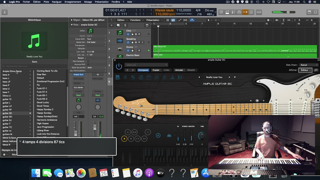
Task: Open the secondary crosshair tool menu
Action: [x=216, y=20]
